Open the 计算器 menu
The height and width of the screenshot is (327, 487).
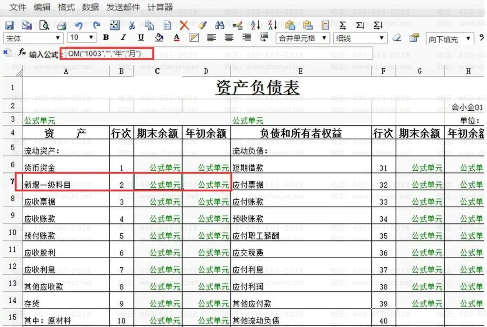coord(160,7)
